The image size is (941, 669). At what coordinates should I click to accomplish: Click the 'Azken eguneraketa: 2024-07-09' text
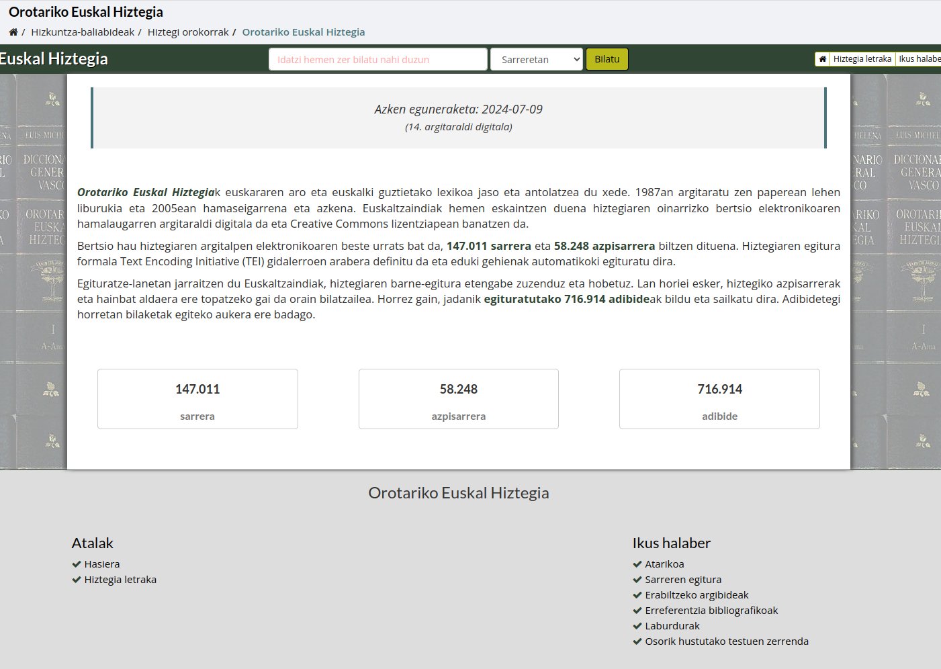pos(458,109)
